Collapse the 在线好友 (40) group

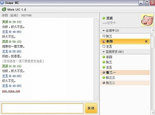[x=103, y=52]
